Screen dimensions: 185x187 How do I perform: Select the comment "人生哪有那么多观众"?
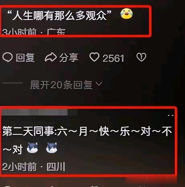[x=59, y=15]
